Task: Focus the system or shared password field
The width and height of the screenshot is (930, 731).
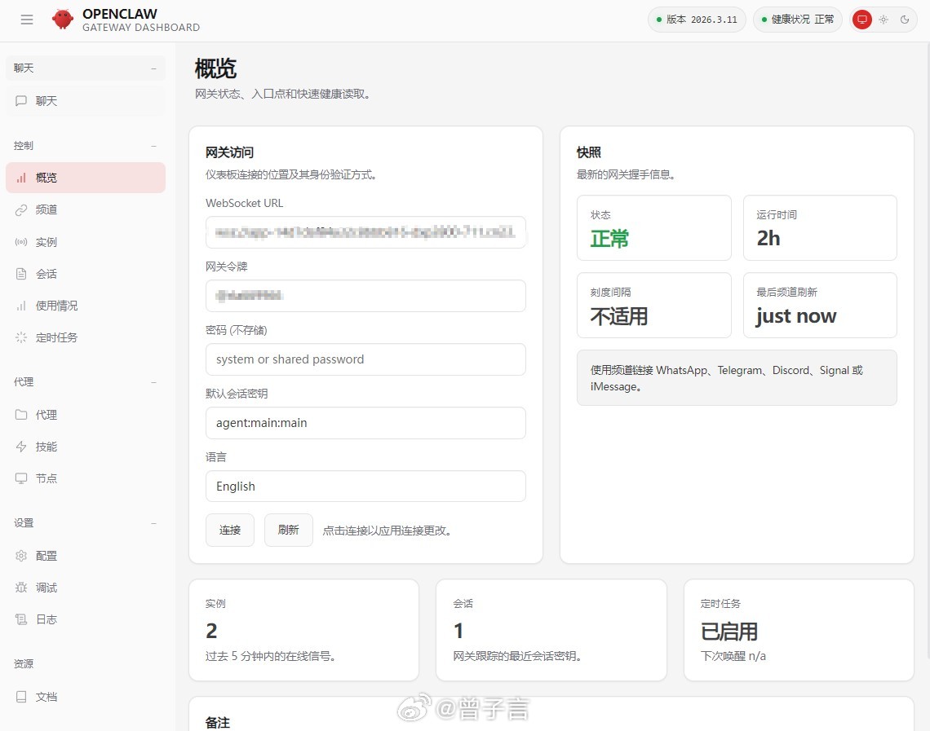Action: coord(365,359)
